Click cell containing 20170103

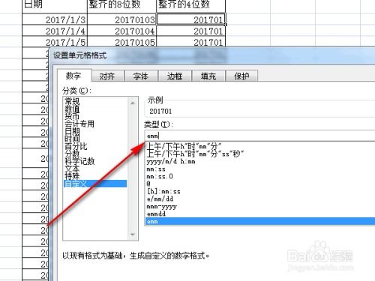121,19
